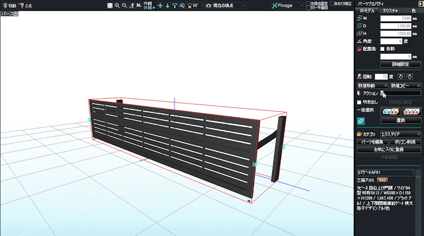Switch to the 色 tab

[413, 11]
